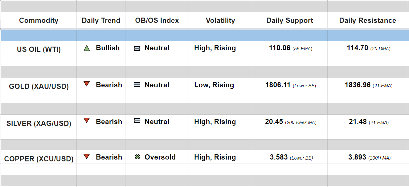
Task: Select the Daily Support header cell
Action: coord(289,21)
